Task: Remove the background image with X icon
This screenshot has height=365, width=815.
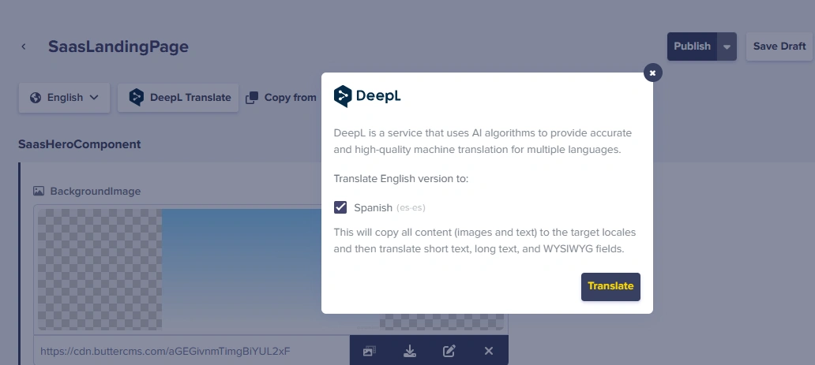Action: (489, 351)
